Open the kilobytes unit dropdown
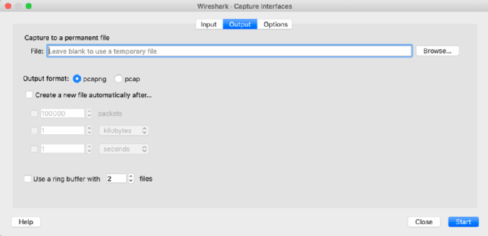This screenshot has height=236, width=488. [x=124, y=130]
